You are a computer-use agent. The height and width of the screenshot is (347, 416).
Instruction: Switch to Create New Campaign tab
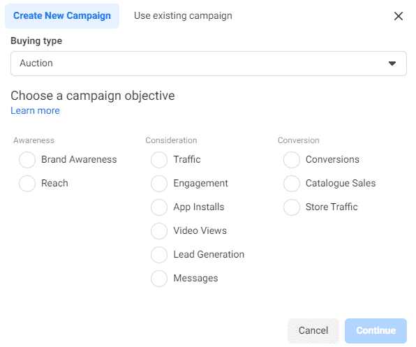tap(62, 16)
